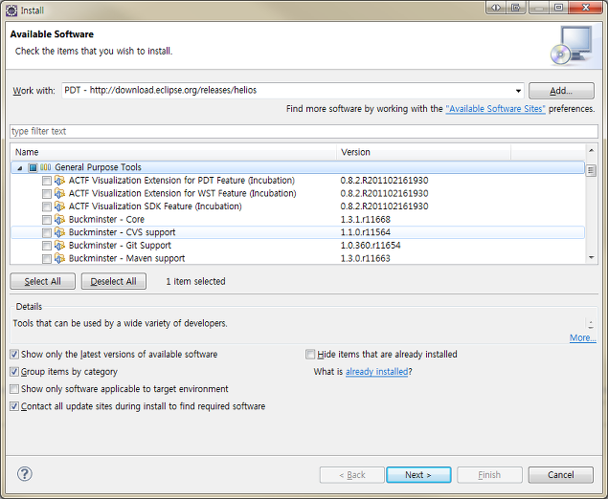Click version 1.3.0.r11663 cell
The width and height of the screenshot is (608, 499).
(365, 258)
